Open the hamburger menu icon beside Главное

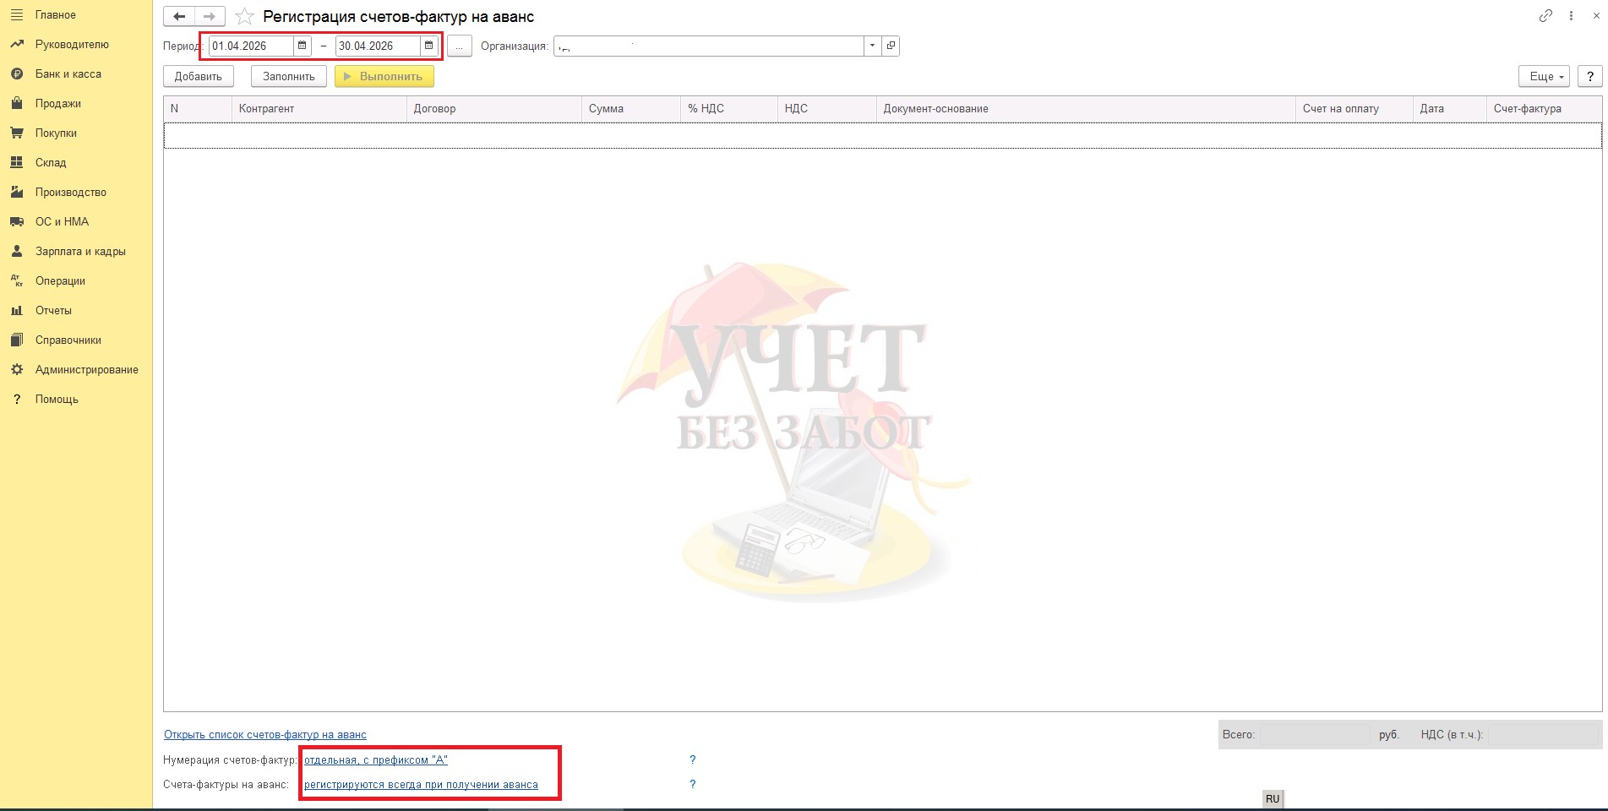point(17,15)
